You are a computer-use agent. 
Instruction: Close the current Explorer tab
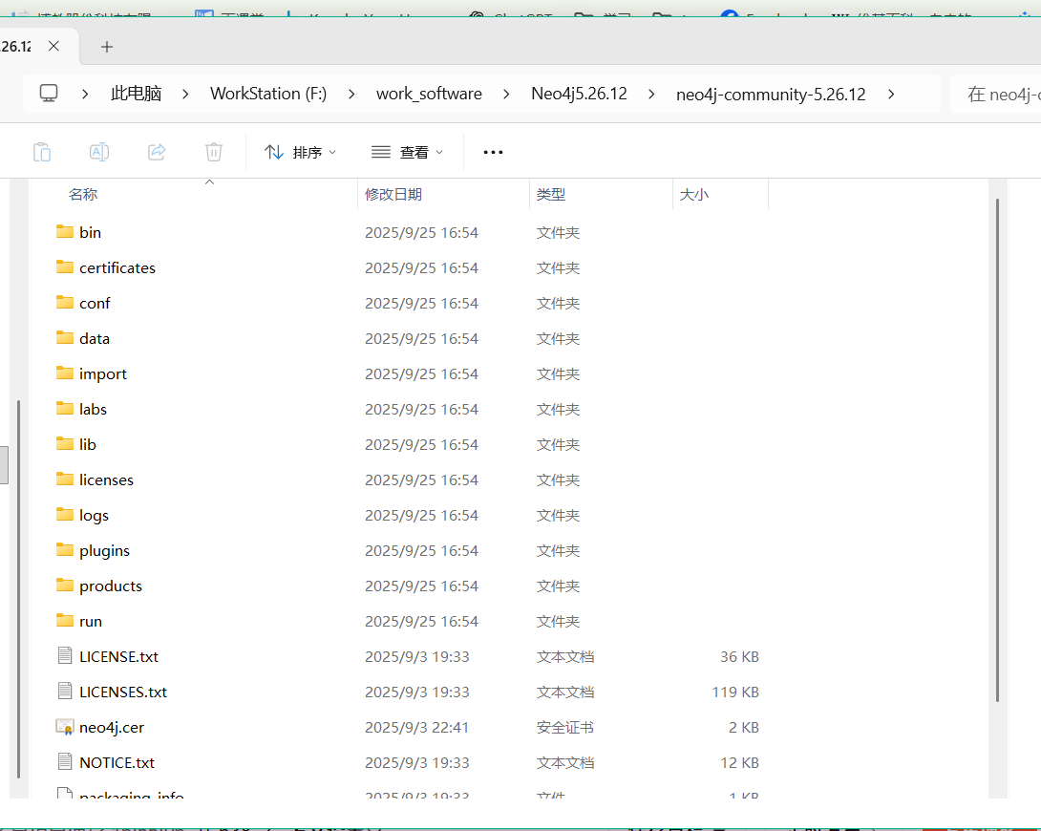[x=53, y=46]
